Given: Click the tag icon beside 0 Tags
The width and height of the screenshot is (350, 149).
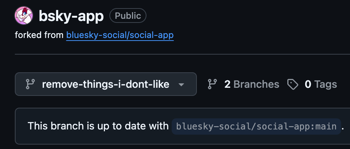Looking at the screenshot, I should click(x=293, y=84).
